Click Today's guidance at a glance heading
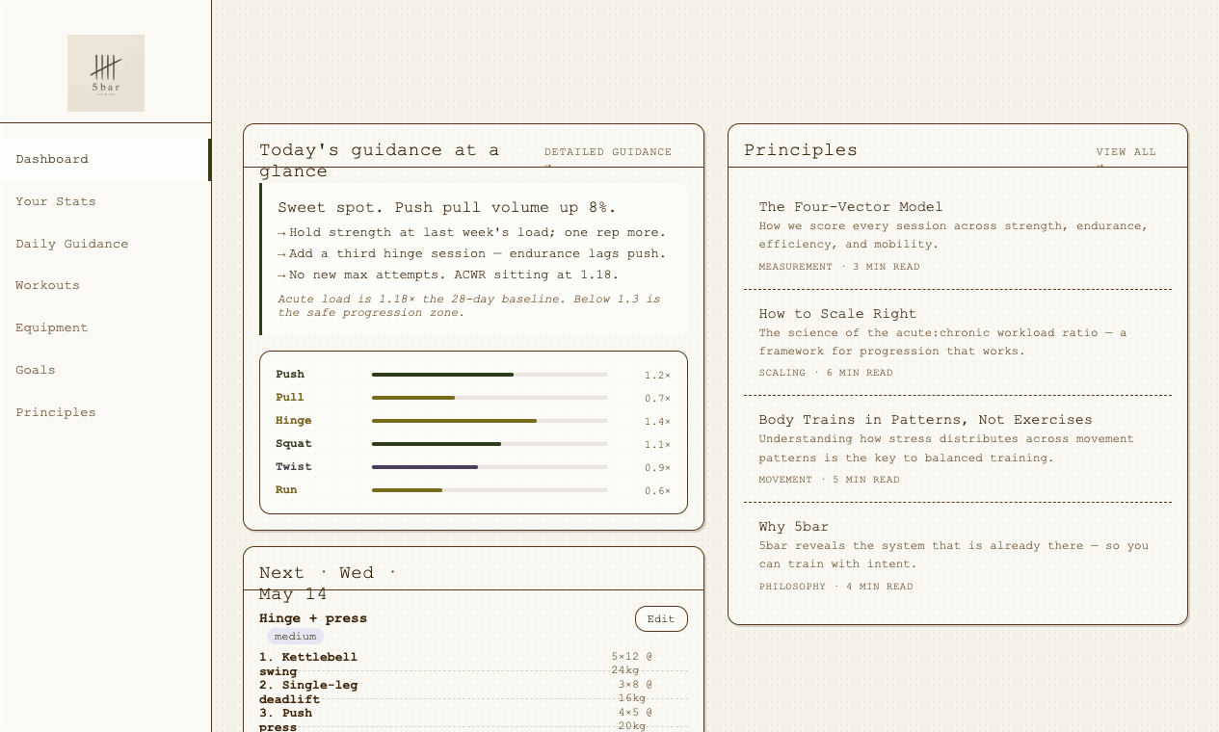 click(380, 161)
